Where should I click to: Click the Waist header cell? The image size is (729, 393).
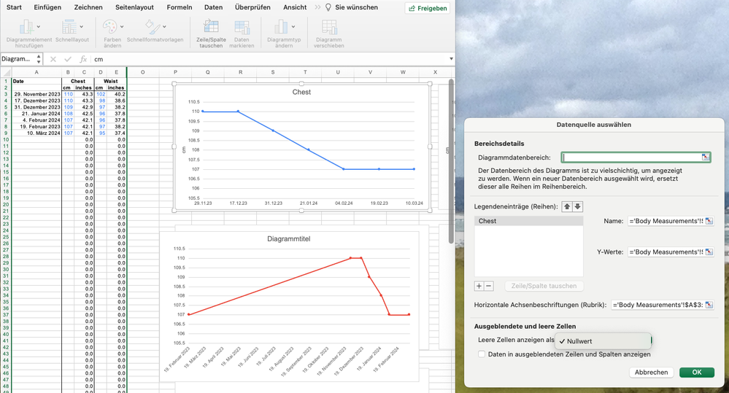[110, 81]
